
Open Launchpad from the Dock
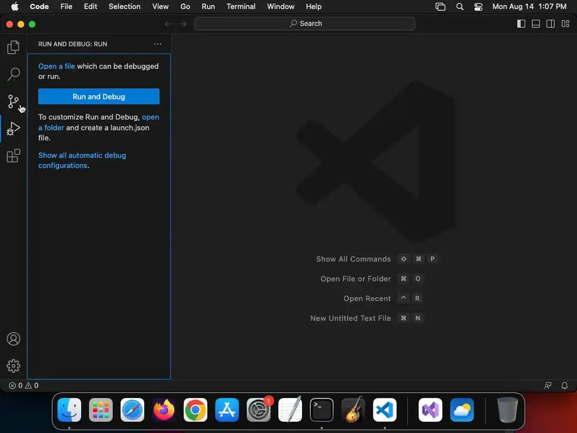click(x=101, y=410)
